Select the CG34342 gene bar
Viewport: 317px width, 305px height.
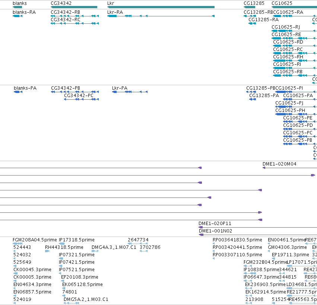[x=74, y=7]
